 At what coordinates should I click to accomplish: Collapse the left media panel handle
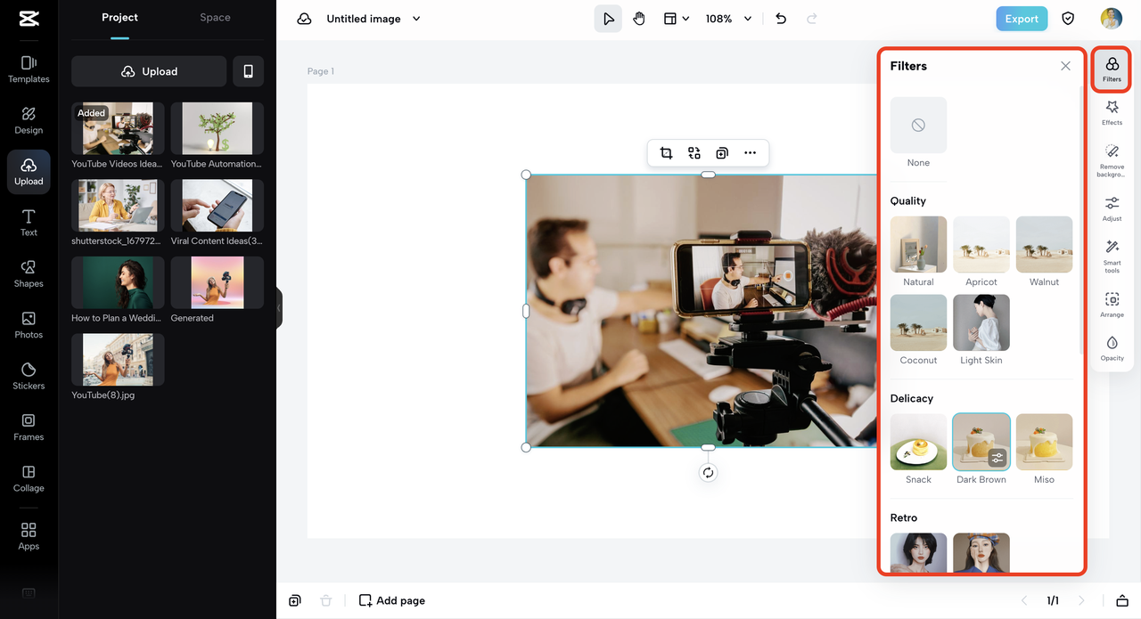279,308
